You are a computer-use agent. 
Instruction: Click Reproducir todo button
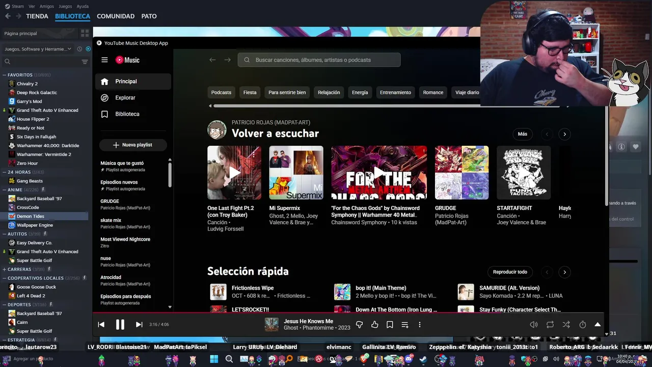pyautogui.click(x=510, y=272)
